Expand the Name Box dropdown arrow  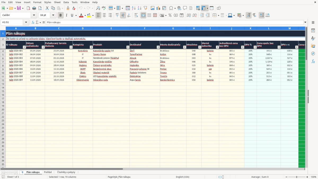(x=26, y=22)
